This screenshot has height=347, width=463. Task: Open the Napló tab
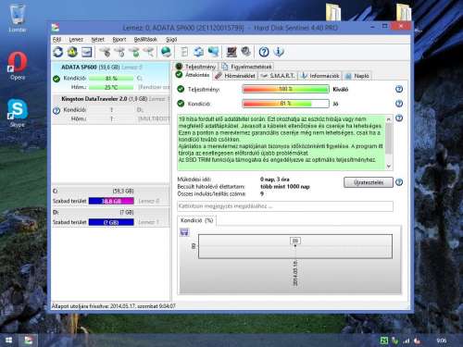(x=357, y=76)
